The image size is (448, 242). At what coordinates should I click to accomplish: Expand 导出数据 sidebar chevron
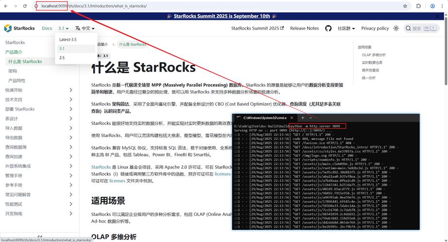[71, 137]
